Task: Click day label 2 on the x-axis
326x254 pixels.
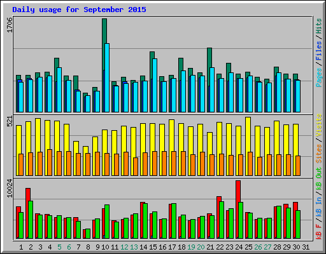Action: tap(31, 247)
